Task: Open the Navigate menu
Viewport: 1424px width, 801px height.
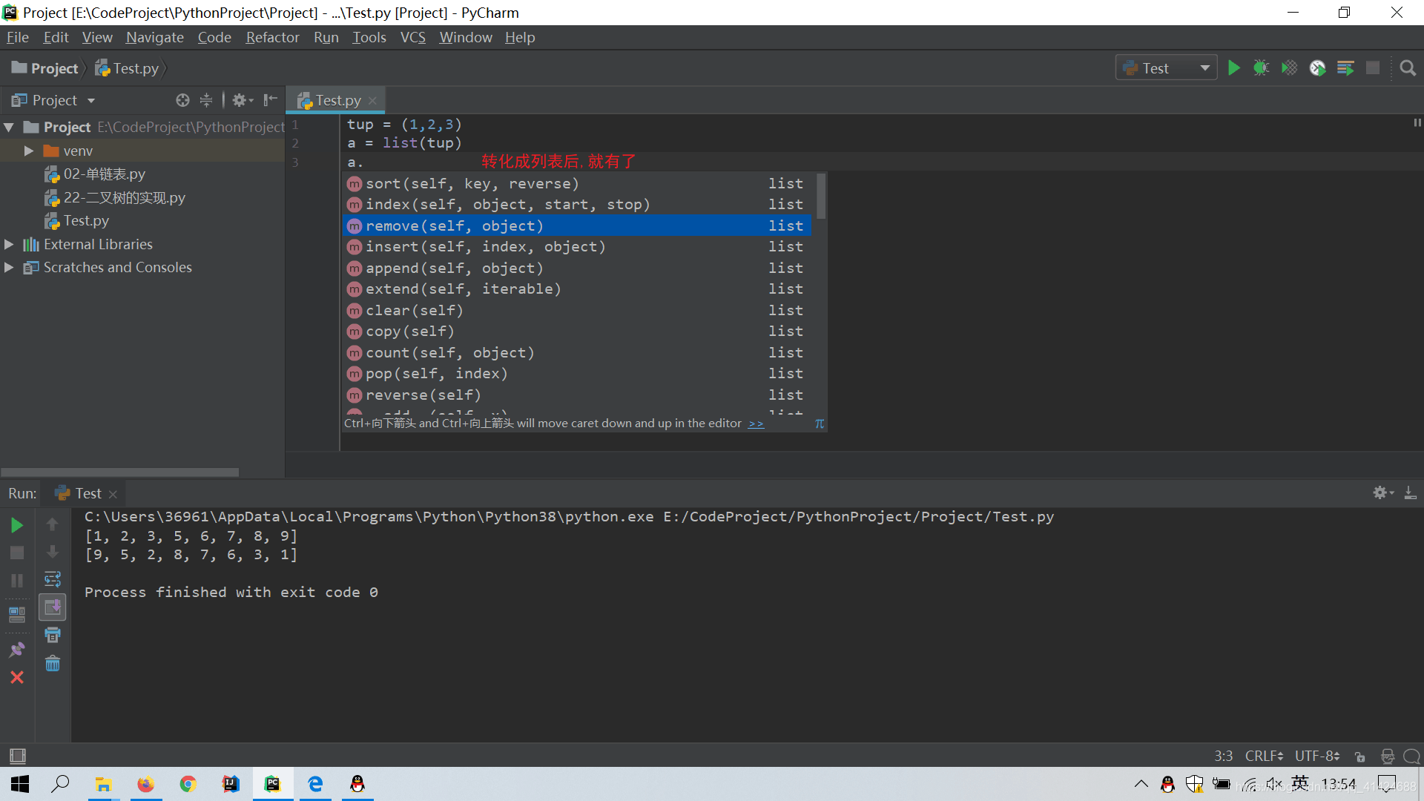Action: [x=154, y=37]
